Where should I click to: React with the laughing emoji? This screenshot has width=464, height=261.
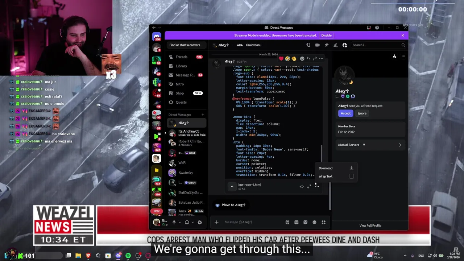click(x=287, y=58)
